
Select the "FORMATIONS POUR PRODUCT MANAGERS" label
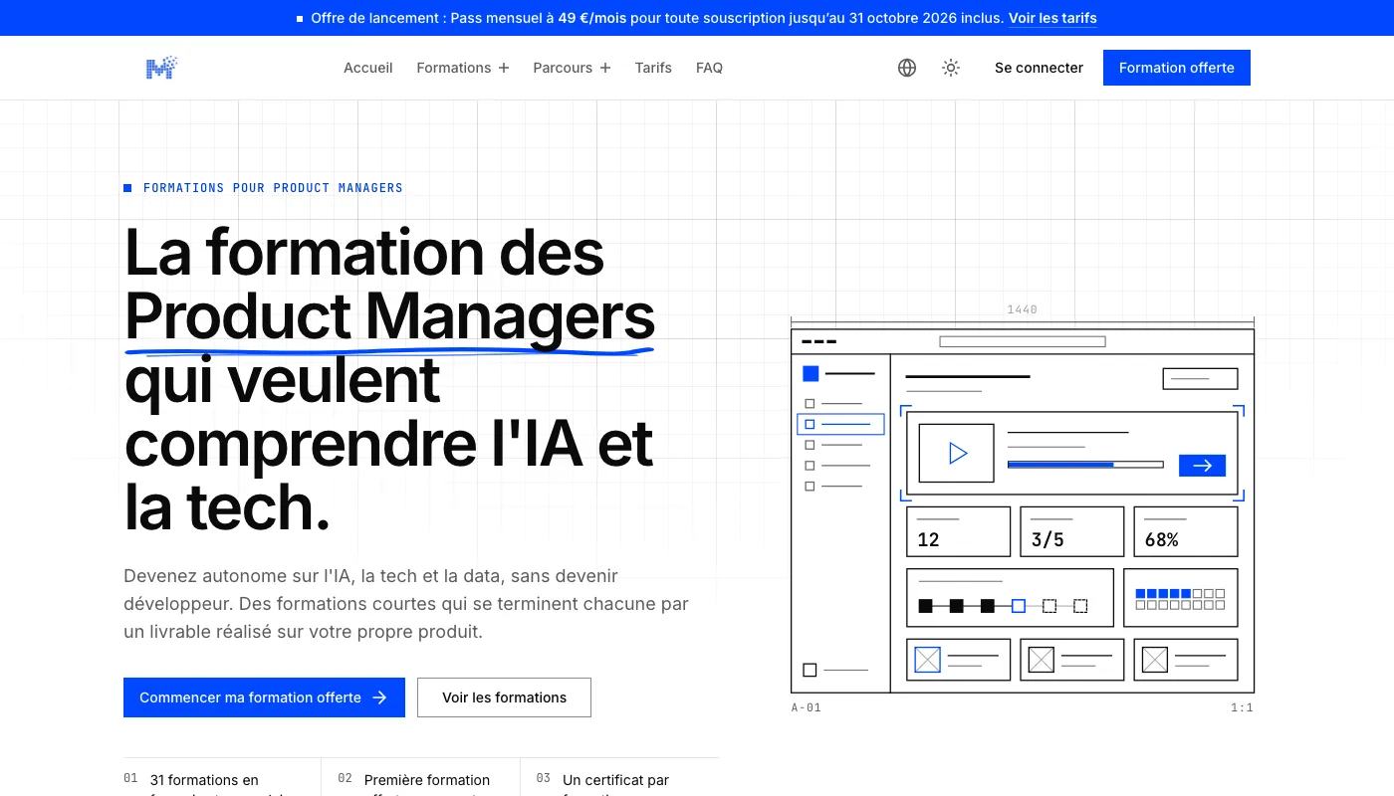click(x=273, y=188)
